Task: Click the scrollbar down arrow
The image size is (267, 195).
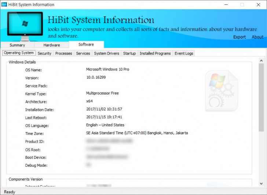Action: tap(261, 183)
